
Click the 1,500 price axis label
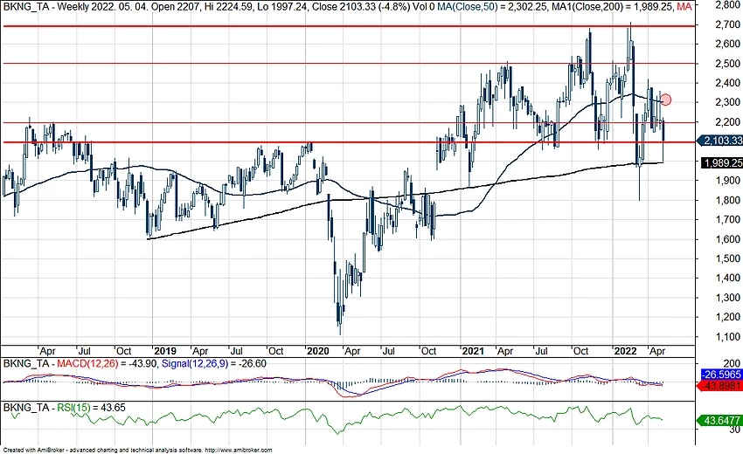[727, 258]
